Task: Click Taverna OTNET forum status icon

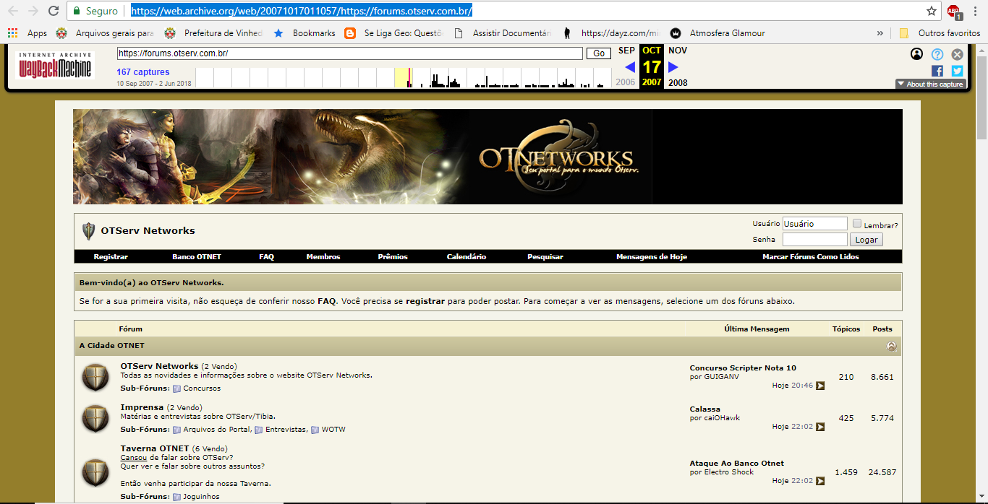Action: pyautogui.click(x=95, y=472)
